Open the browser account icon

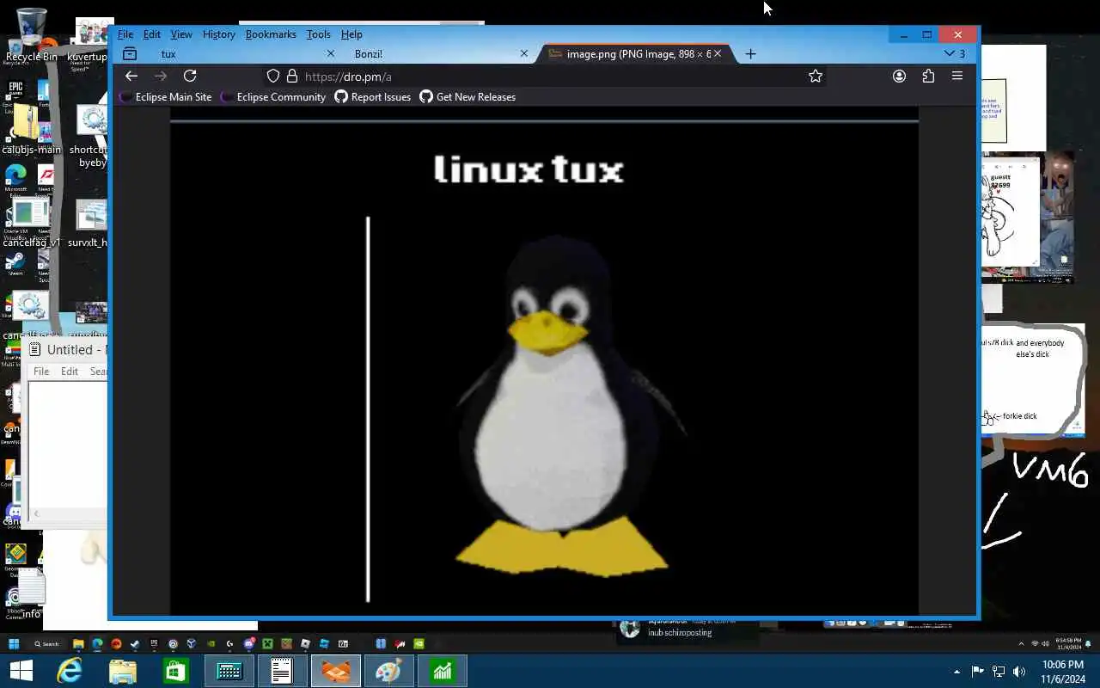tap(899, 76)
